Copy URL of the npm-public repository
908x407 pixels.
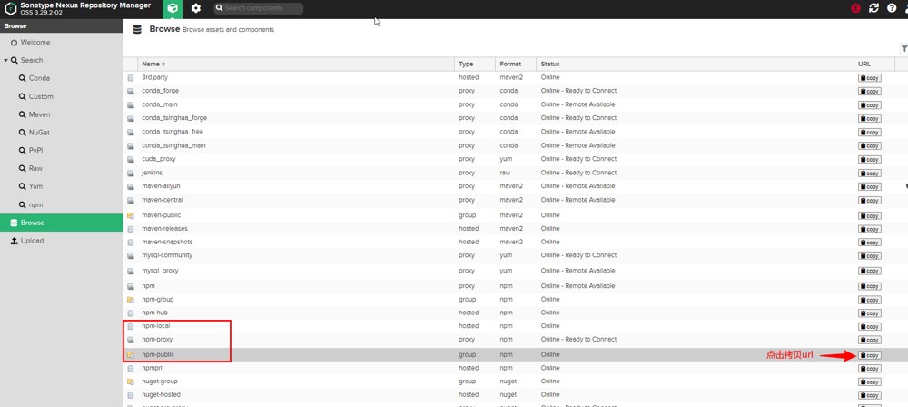(870, 355)
